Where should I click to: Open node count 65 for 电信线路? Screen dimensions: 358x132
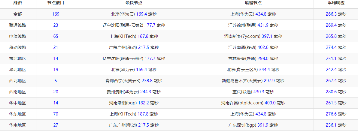click(x=56, y=37)
